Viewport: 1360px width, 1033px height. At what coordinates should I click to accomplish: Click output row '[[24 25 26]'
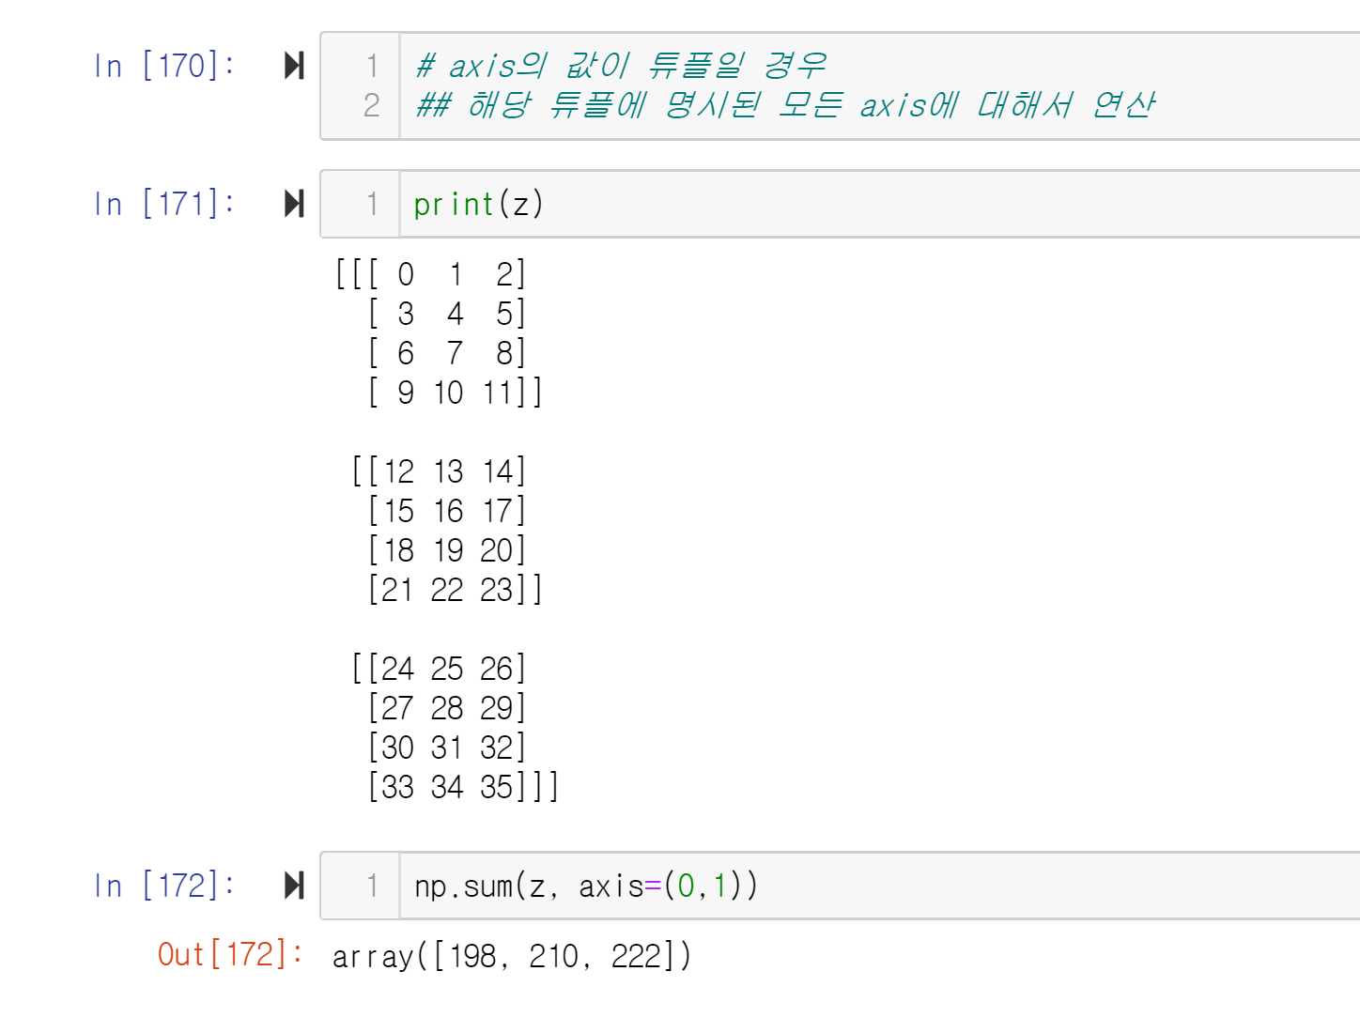tap(439, 669)
